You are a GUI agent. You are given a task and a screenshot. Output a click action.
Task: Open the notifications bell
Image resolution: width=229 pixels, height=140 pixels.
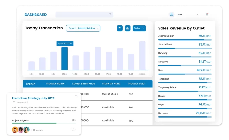pyautogui.click(x=207, y=14)
